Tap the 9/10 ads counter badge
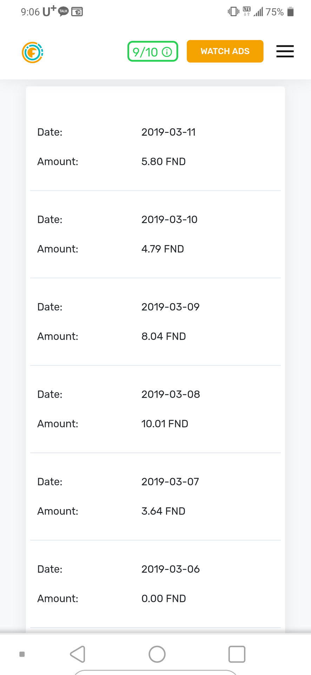The width and height of the screenshot is (311, 675). pyautogui.click(x=153, y=51)
